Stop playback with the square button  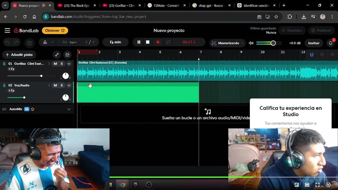coord(148,42)
